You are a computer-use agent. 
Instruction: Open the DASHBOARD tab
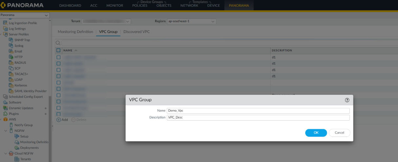[70, 6]
